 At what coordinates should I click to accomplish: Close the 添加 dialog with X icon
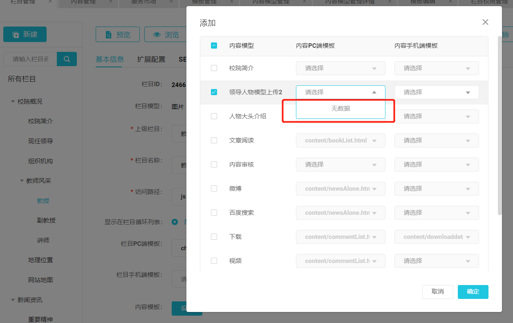(x=485, y=22)
